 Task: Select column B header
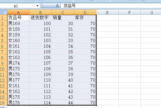pyautogui.click(x=41, y=12)
